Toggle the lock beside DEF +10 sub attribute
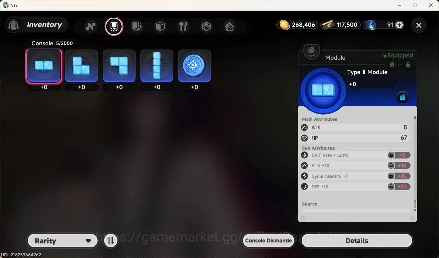 pyautogui.click(x=391, y=187)
